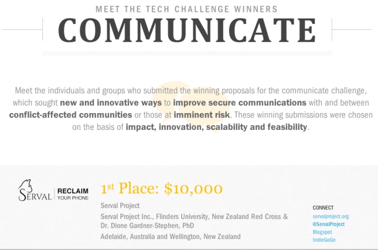The width and height of the screenshot is (378, 250).
Task: Click the bold 'imminent risk' phrase
Action: [202, 115]
